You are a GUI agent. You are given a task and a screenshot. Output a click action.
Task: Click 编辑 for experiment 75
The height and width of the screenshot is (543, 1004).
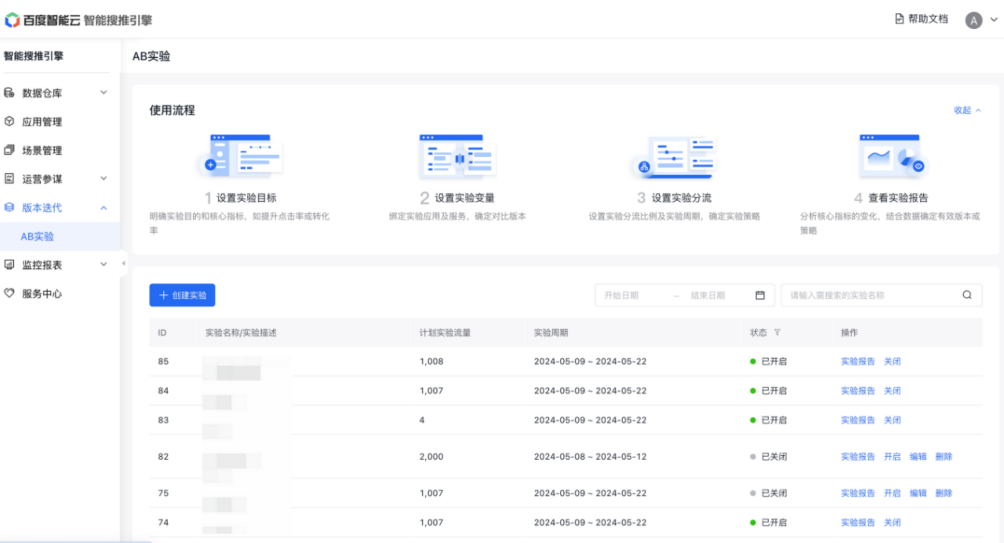(918, 493)
